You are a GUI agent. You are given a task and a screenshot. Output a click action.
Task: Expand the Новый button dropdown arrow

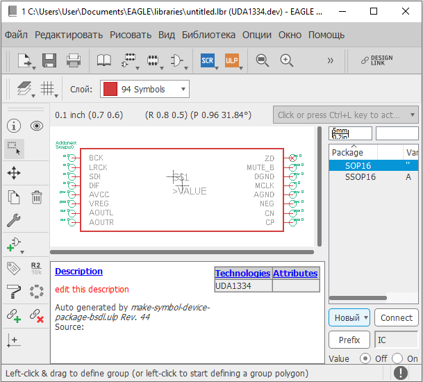click(x=366, y=317)
